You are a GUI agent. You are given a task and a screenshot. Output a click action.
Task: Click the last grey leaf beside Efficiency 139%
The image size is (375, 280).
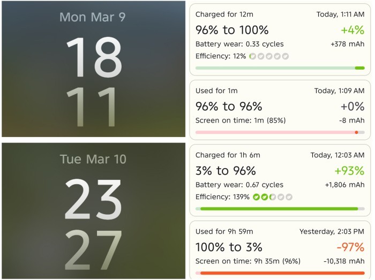[289, 197]
